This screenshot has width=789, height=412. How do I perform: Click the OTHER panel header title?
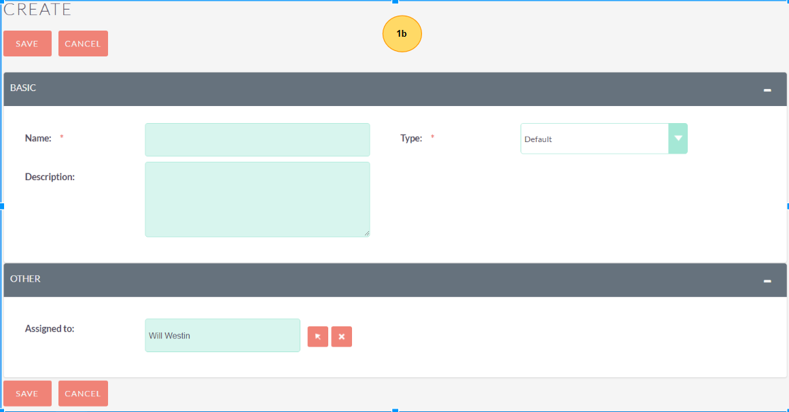(x=25, y=279)
